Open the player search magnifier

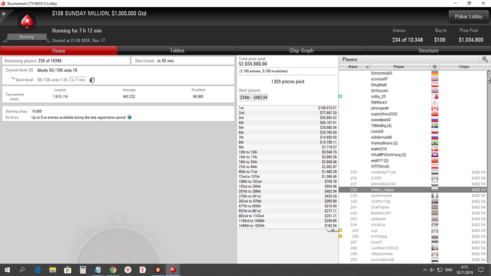click(485, 60)
